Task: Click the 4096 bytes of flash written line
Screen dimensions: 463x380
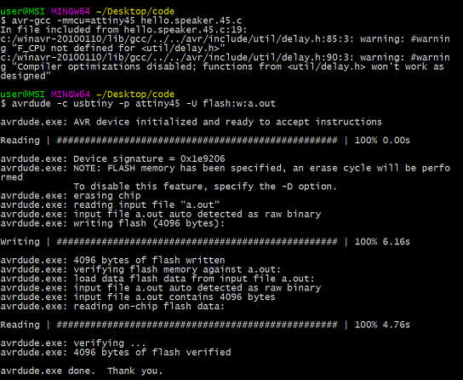Action: tap(112, 261)
